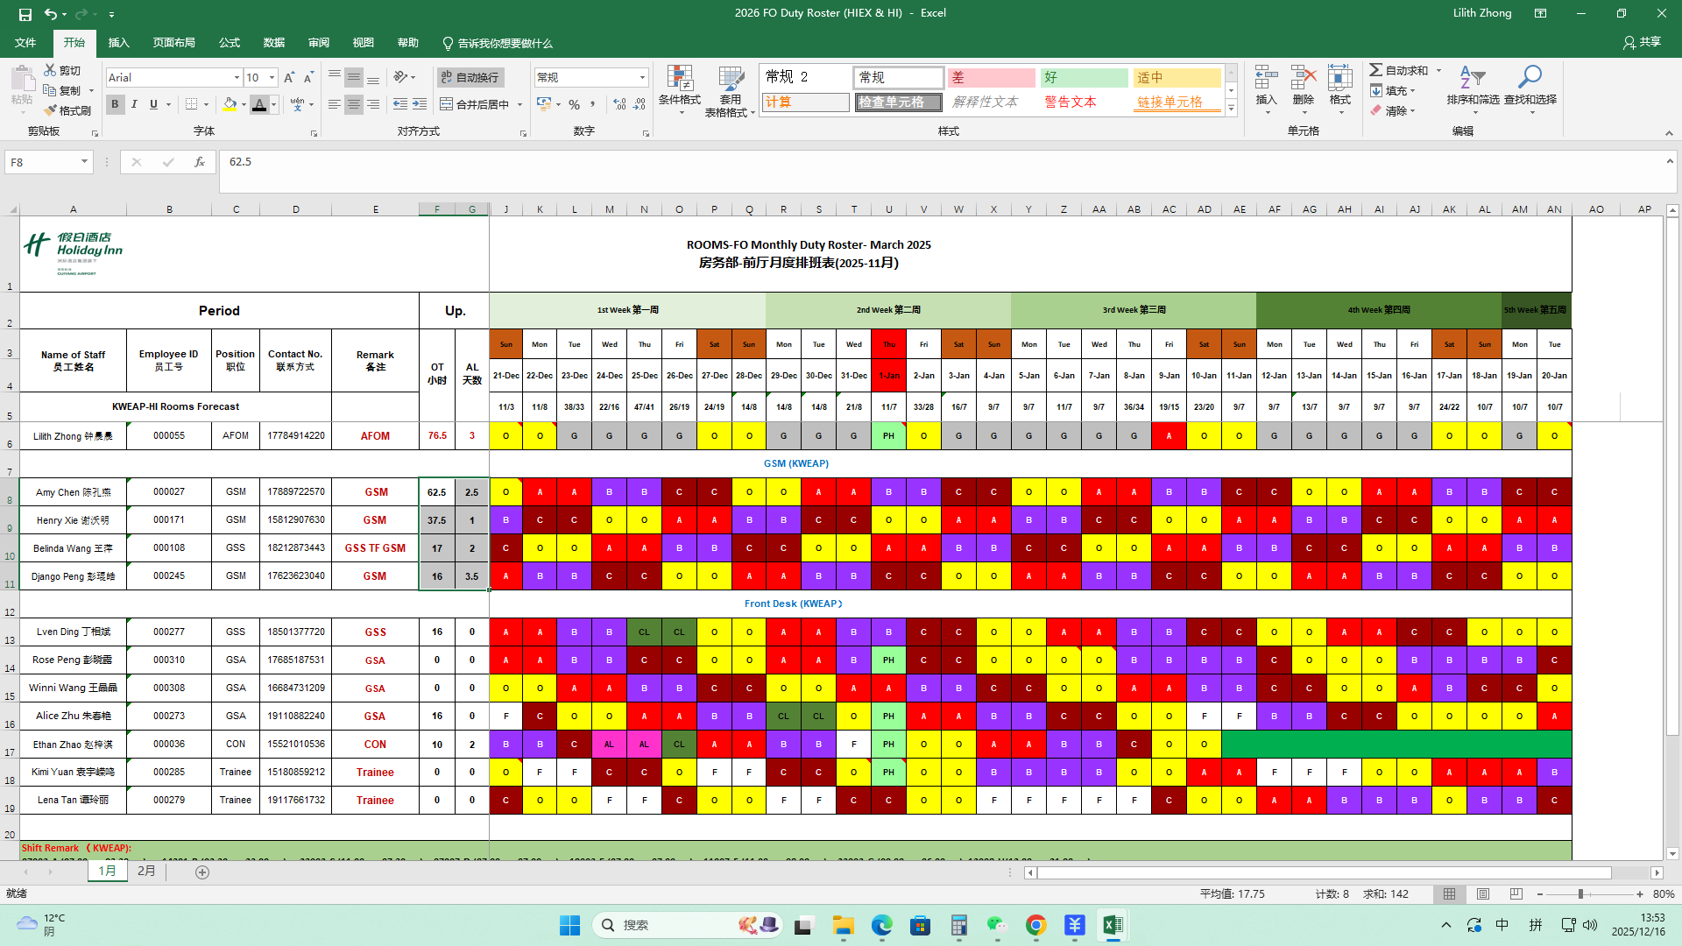Click the Insert Function fx icon
1682x946 pixels.
200,162
